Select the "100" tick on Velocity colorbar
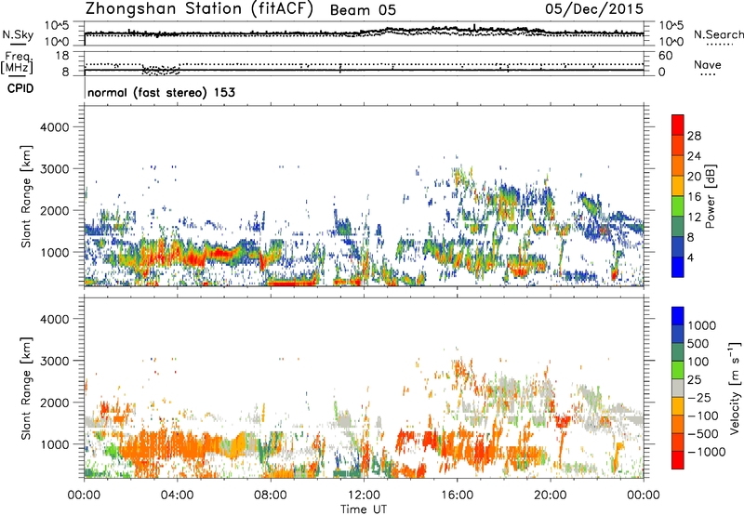The width and height of the screenshot is (744, 515). click(697, 362)
